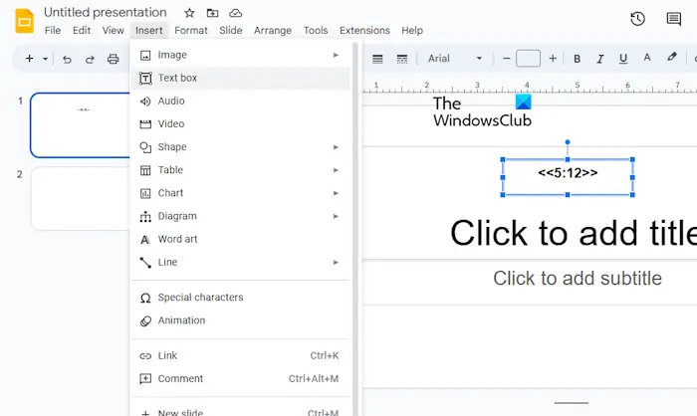Choose Table from the Insert menu

click(241, 170)
